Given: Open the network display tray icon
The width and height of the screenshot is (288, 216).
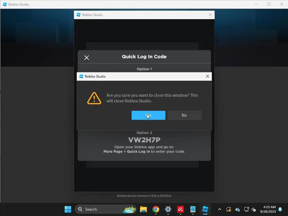Looking at the screenshot, I should click(246, 209).
